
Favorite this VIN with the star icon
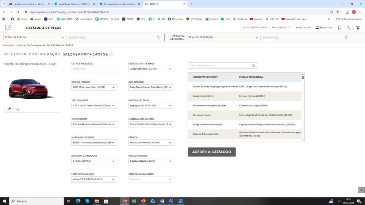[111, 54]
